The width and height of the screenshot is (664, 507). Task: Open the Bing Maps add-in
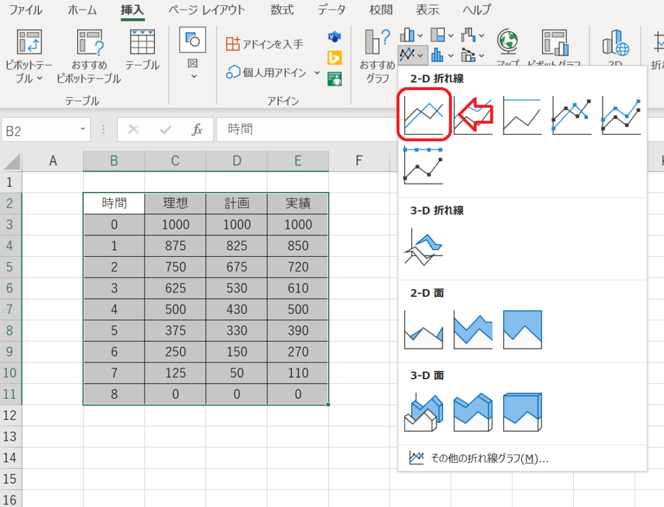tap(335, 57)
